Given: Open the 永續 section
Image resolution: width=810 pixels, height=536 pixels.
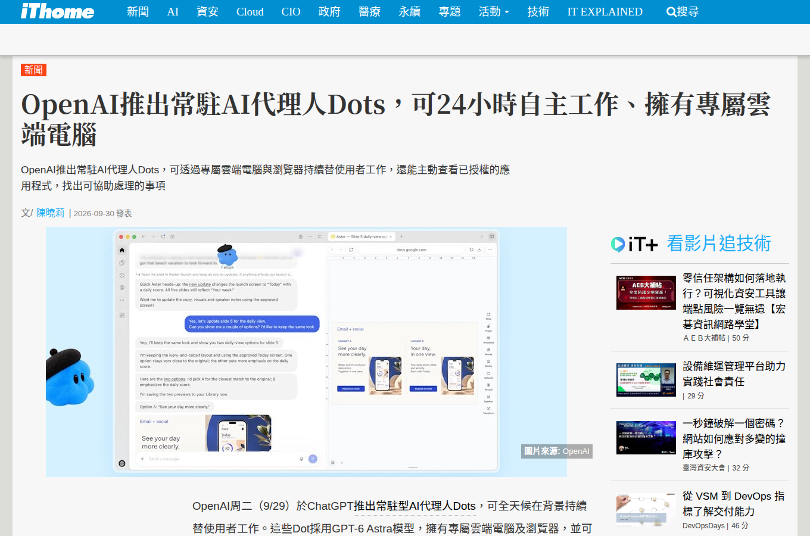Looking at the screenshot, I should tap(409, 12).
